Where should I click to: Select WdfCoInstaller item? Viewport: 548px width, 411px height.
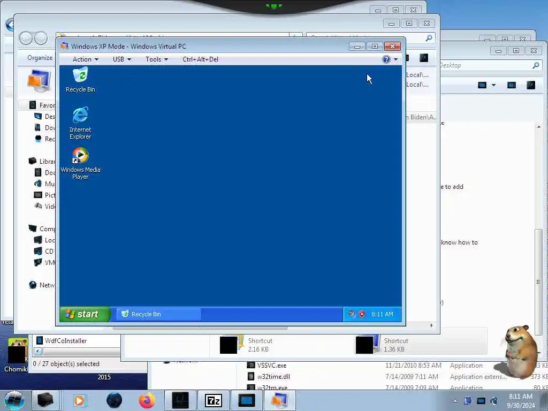62,340
